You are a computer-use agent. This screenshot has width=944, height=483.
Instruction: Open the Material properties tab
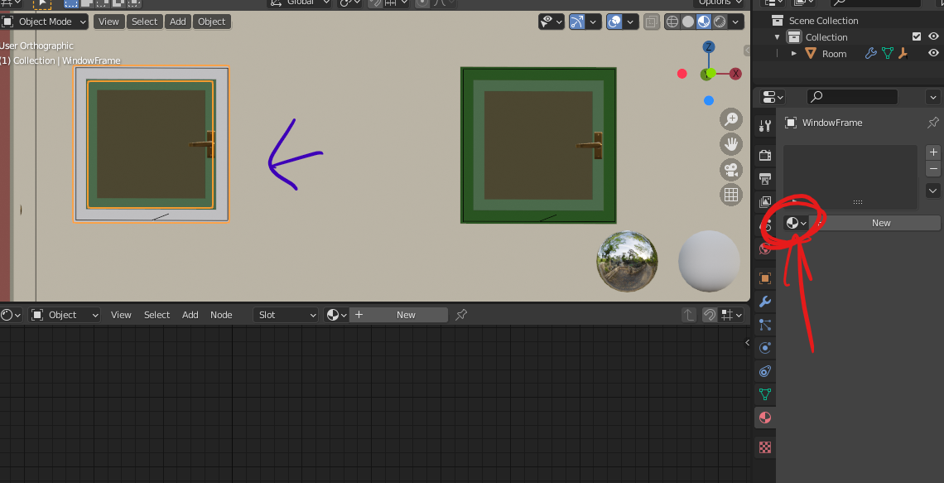pyautogui.click(x=765, y=418)
